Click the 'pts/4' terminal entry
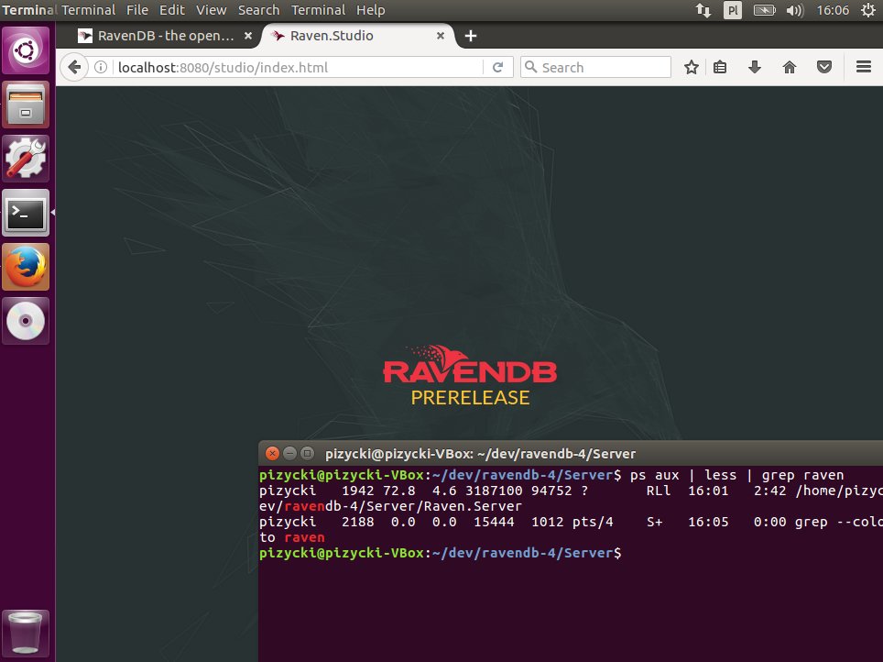This screenshot has width=883, height=662. pos(593,522)
